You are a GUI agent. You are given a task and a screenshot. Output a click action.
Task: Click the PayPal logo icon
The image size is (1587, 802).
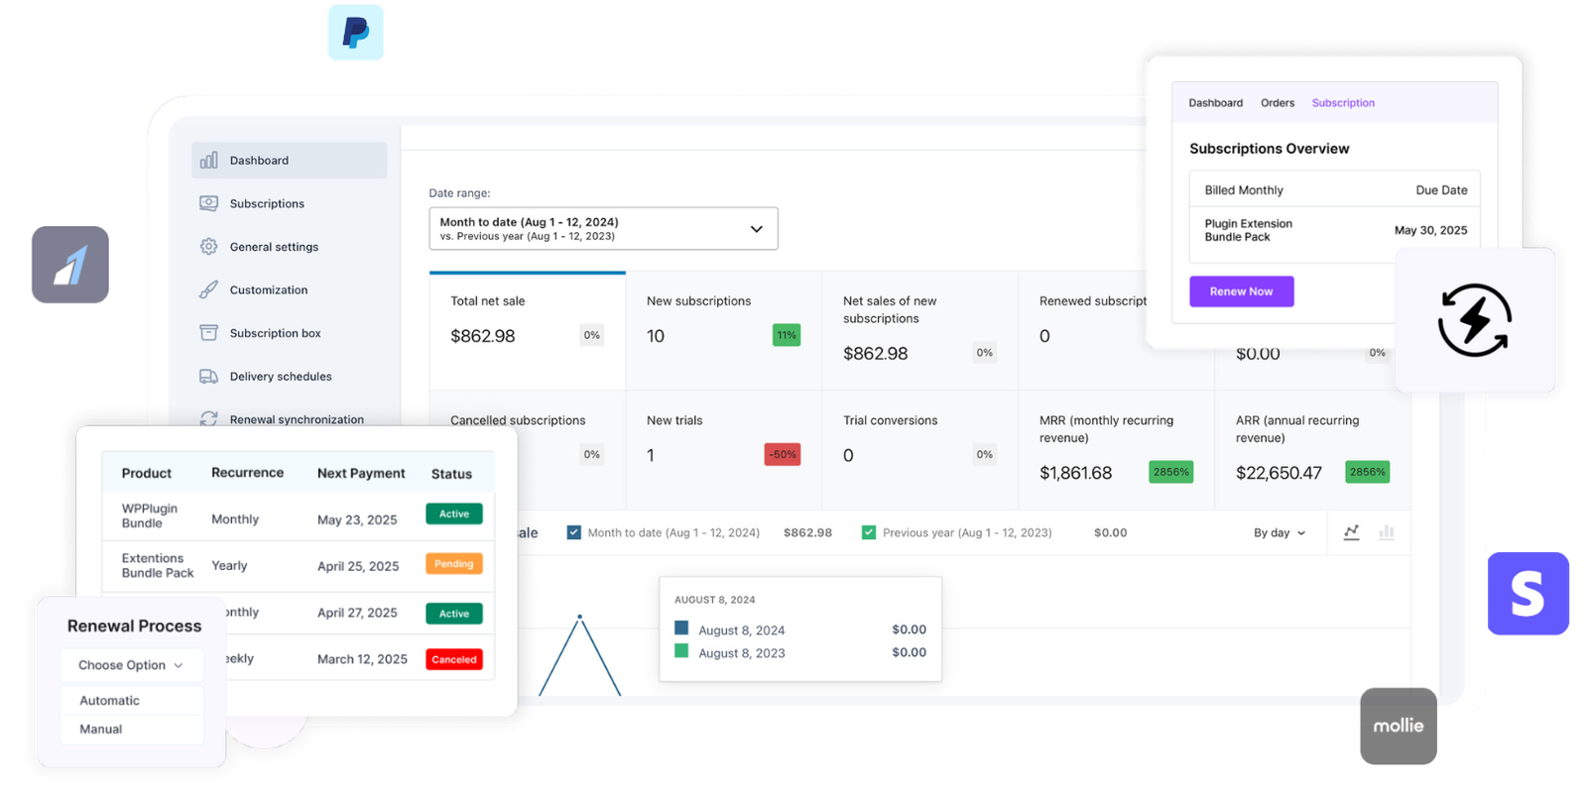(x=356, y=34)
